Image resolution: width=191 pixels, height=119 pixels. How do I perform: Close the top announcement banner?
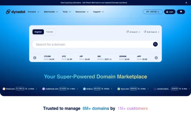[x=186, y=3]
